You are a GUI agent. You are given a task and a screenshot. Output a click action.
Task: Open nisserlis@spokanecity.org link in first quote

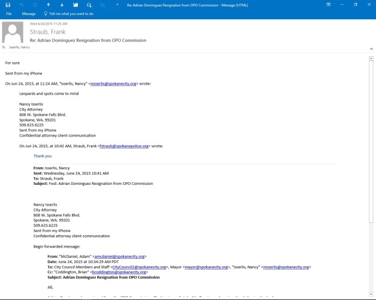point(113,84)
